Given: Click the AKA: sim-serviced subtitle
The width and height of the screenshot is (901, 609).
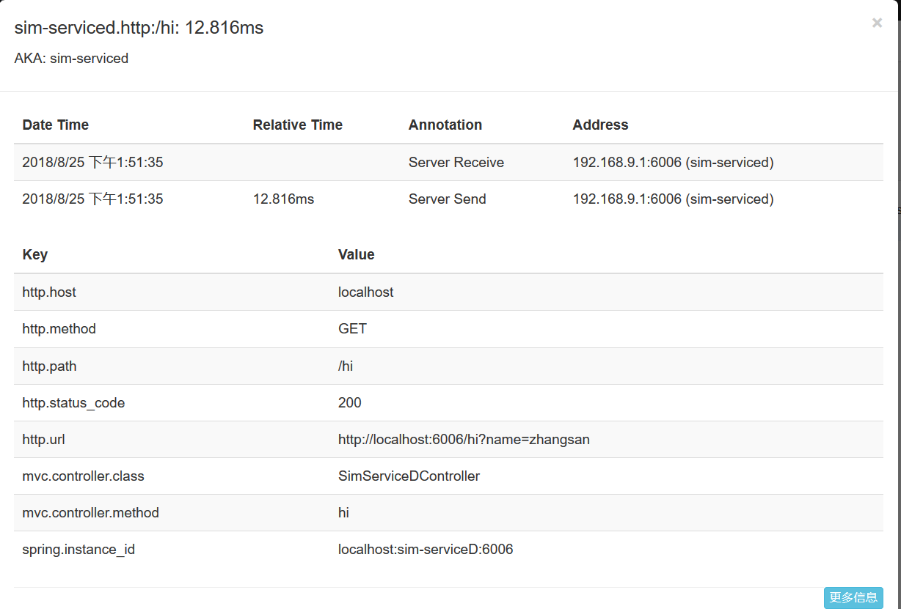Looking at the screenshot, I should coord(71,59).
